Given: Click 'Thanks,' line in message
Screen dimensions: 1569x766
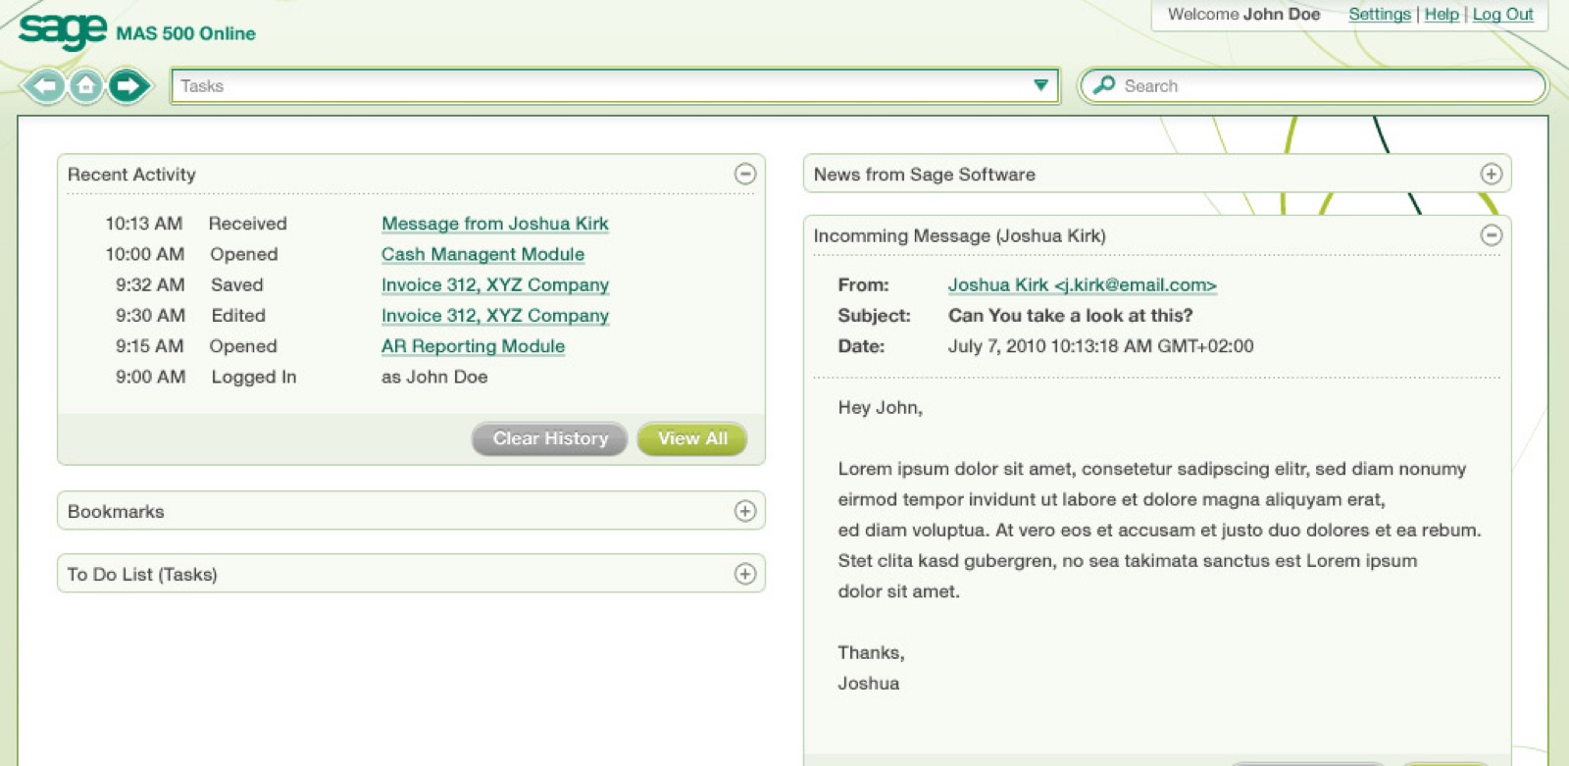Looking at the screenshot, I should (x=871, y=653).
